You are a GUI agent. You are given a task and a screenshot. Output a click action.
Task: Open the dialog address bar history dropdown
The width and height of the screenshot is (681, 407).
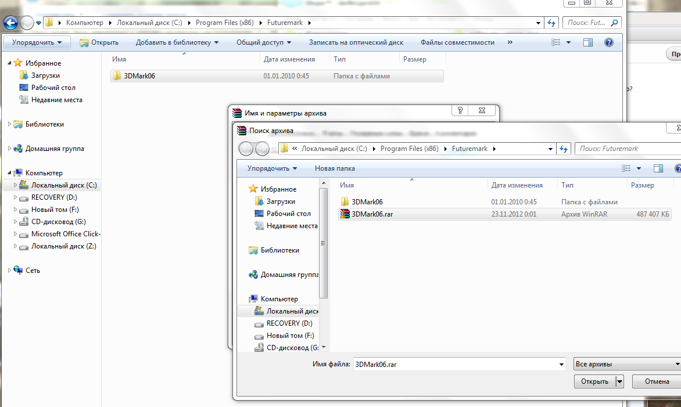(550, 149)
